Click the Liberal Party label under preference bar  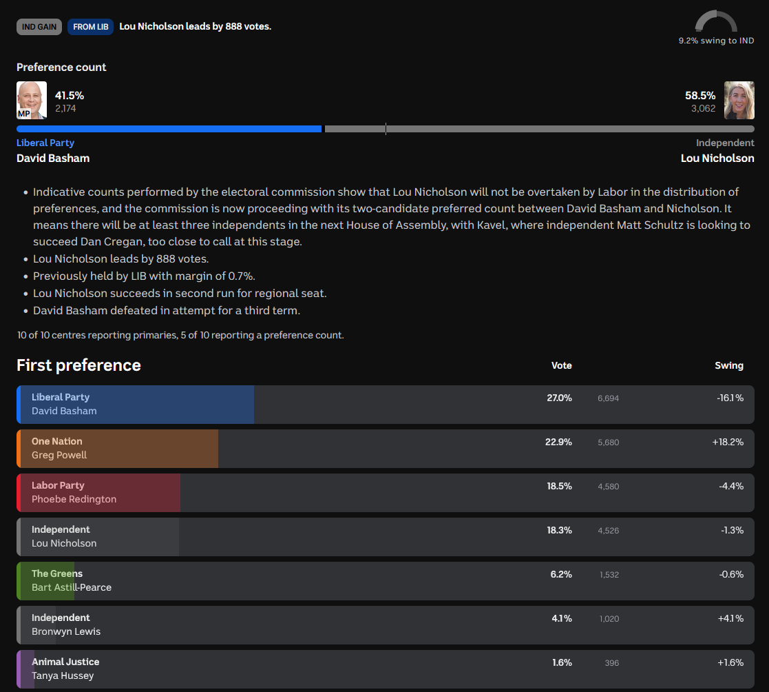[x=45, y=143]
